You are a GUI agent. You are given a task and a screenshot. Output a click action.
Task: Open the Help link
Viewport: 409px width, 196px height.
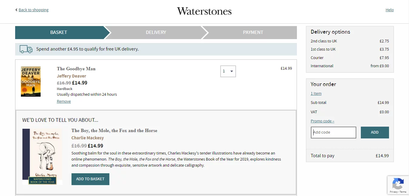[x=390, y=10]
